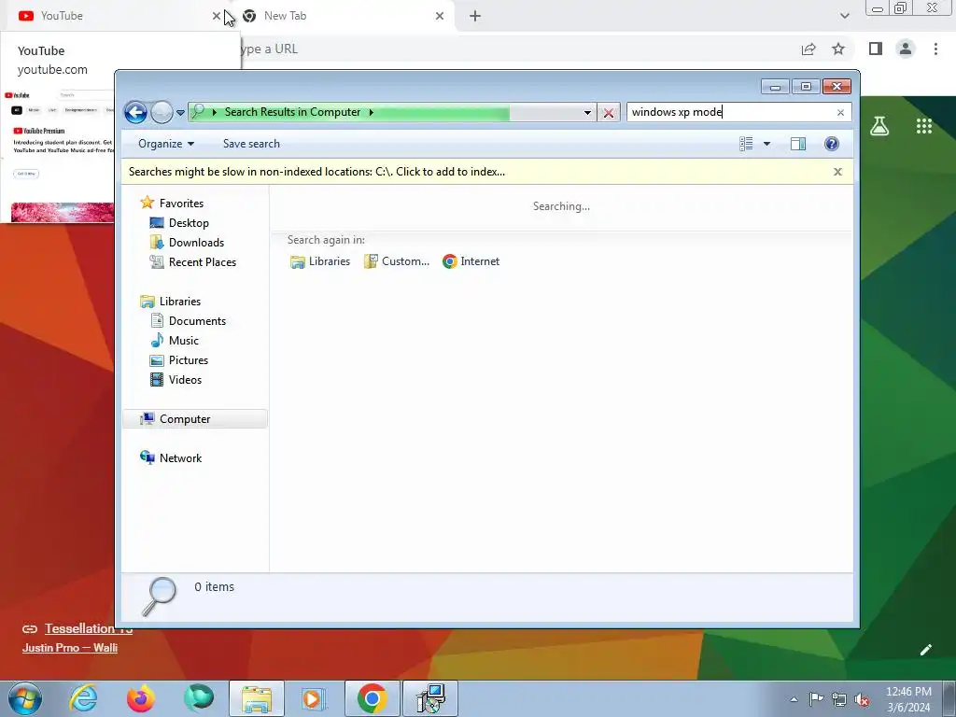Switch to Windows Explorer in the taskbar

point(257,698)
